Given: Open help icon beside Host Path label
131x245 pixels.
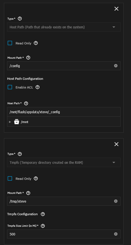Looking at the screenshot, I should pos(26,103).
